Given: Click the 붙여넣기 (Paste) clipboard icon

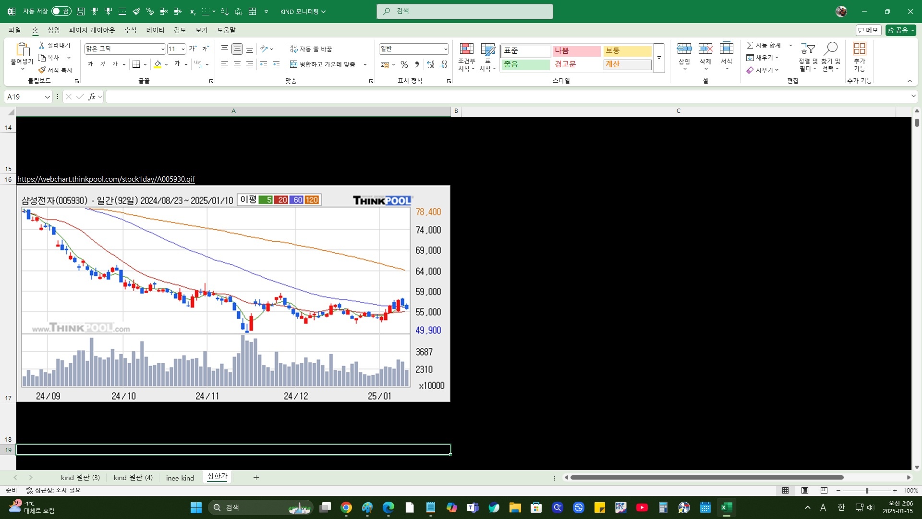Looking at the screenshot, I should [22, 49].
